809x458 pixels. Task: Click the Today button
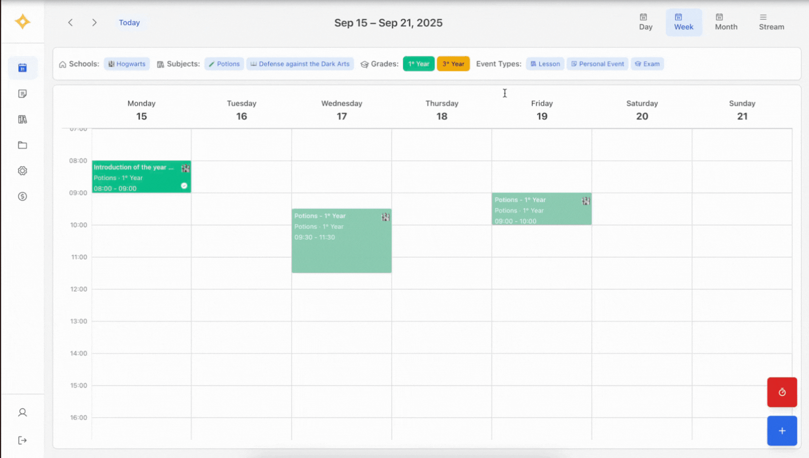pos(129,22)
